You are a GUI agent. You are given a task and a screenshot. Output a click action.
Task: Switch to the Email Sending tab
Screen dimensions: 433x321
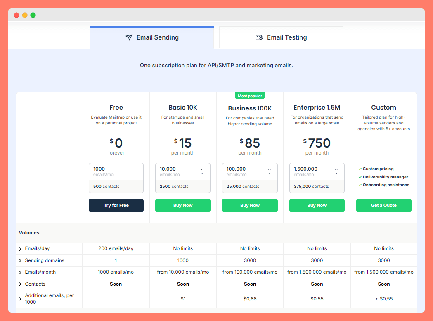(x=152, y=37)
